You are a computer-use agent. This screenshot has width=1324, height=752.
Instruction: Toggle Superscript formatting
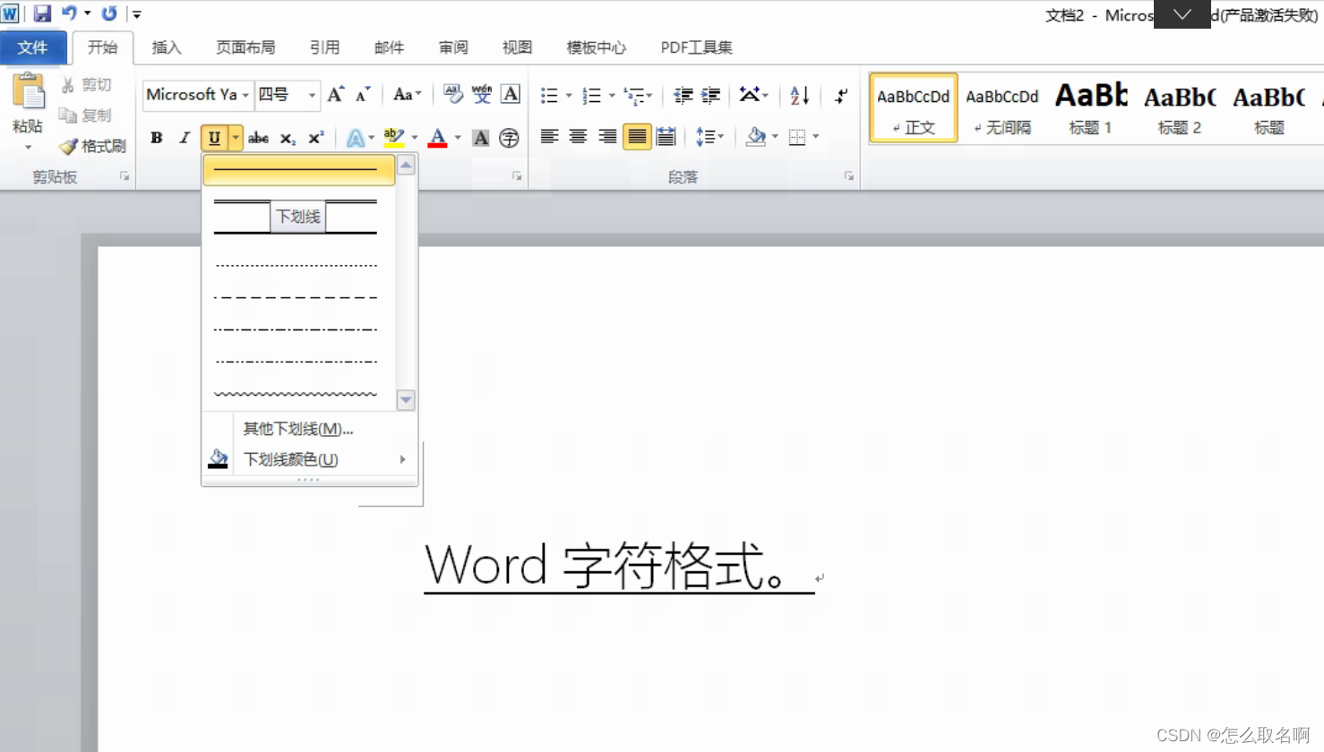tap(316, 138)
